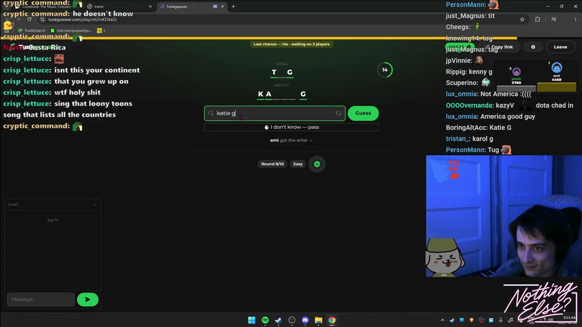The image size is (582, 327).
Task: Open the apps grid in the bookmarks bar
Action: (7, 30)
